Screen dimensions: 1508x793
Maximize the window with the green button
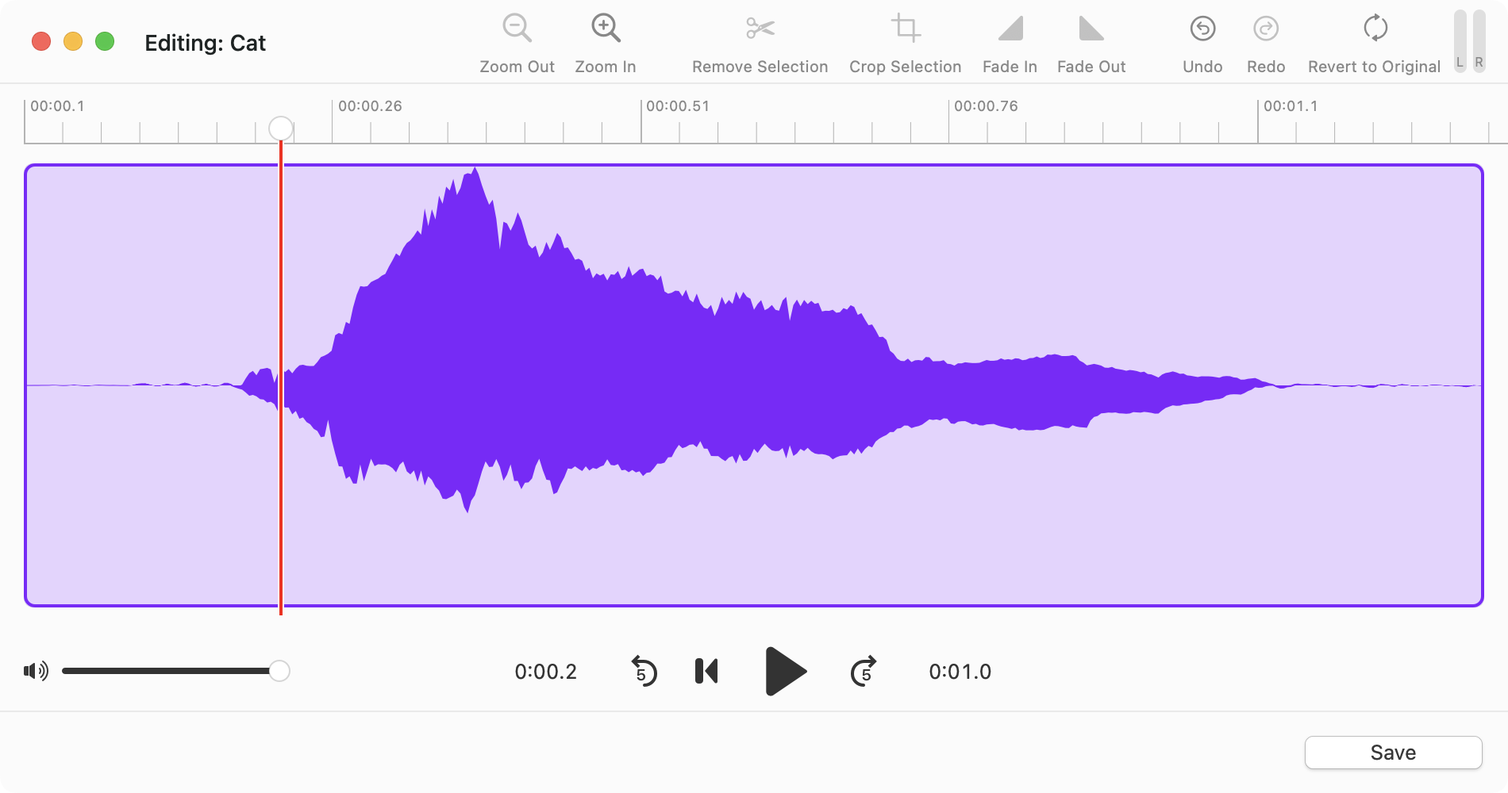(x=105, y=41)
